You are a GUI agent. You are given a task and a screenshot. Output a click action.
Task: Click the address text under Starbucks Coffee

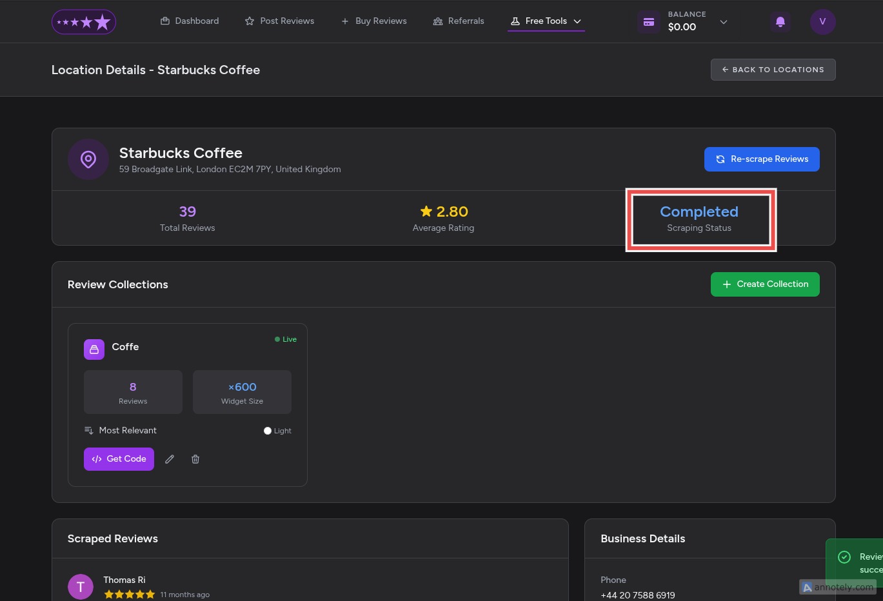[x=230, y=169]
